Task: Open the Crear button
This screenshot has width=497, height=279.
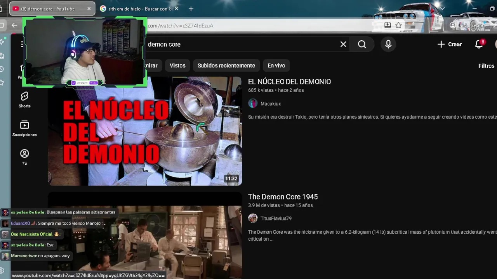Action: pyautogui.click(x=450, y=44)
